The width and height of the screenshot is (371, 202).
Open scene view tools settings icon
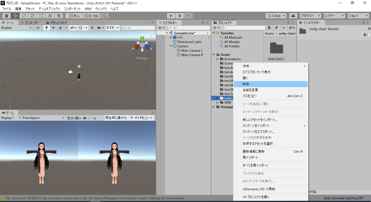[x=92, y=28]
